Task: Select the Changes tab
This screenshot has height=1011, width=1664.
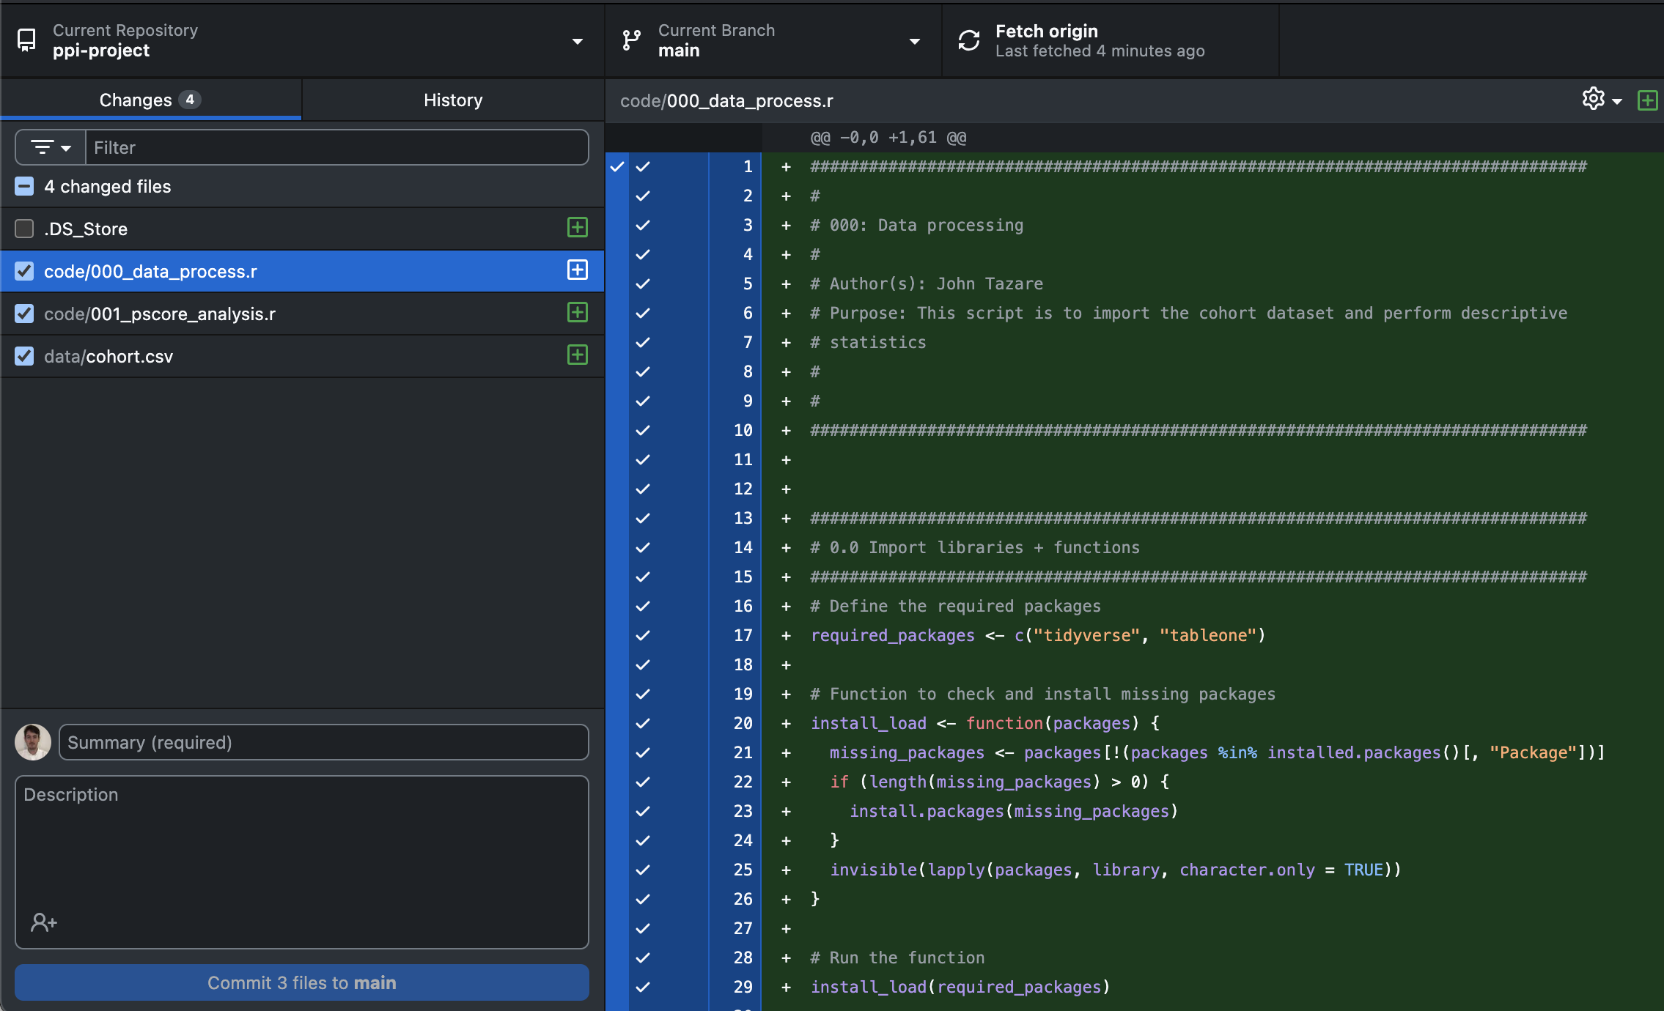Action: [x=150, y=100]
